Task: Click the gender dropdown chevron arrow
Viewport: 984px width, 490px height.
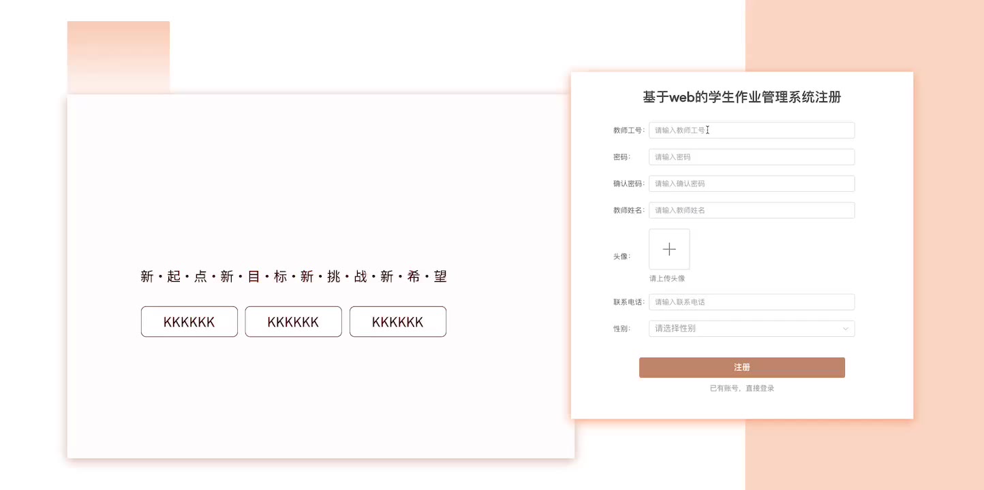Action: coord(846,329)
